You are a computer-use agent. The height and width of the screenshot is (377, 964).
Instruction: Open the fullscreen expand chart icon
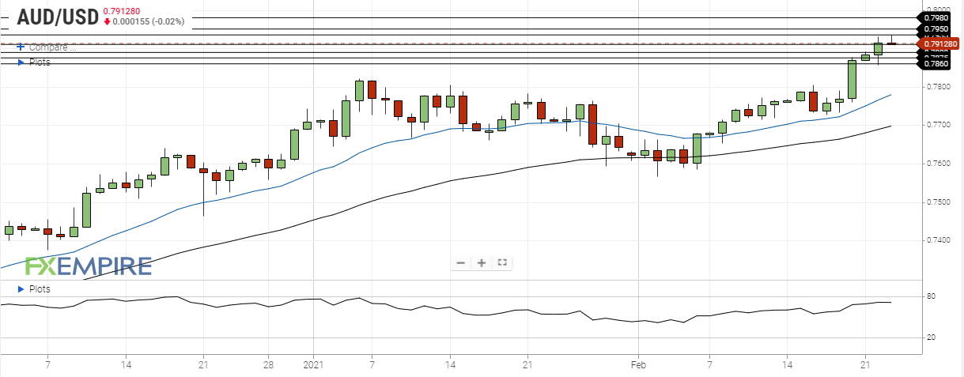coord(501,263)
